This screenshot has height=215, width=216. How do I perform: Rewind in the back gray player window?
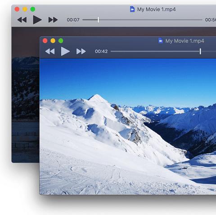click(22, 20)
